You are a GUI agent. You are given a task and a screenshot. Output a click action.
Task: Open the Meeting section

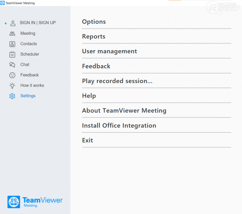(28, 33)
